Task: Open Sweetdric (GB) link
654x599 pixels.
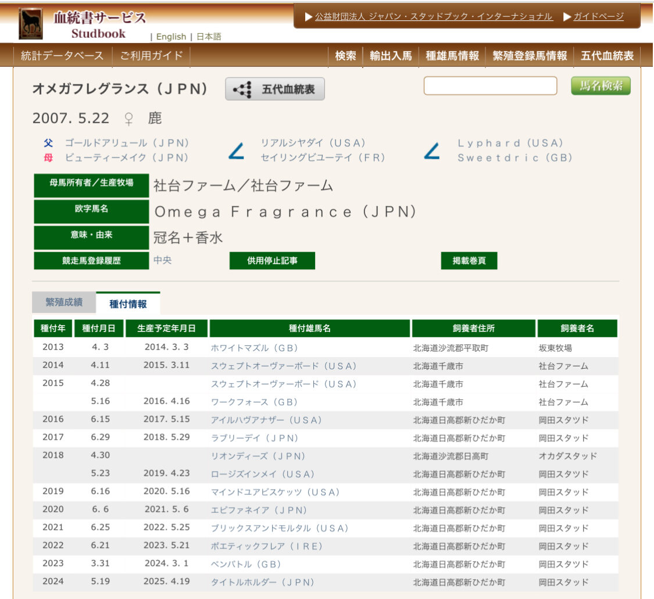Action: 514,158
